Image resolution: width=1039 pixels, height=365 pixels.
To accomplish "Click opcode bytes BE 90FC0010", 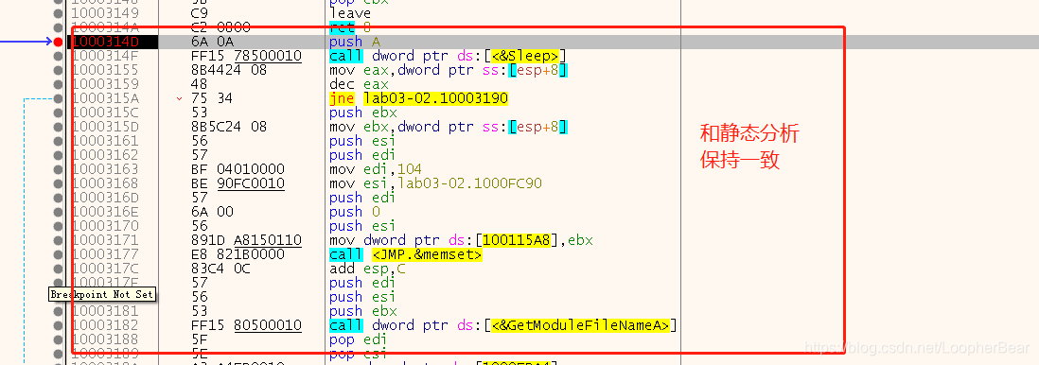I will (x=238, y=182).
